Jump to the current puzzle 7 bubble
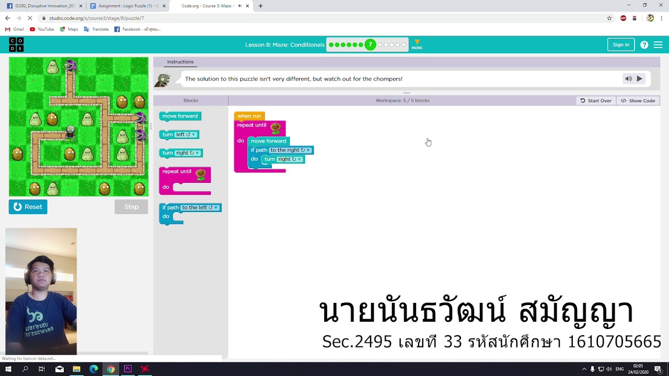The width and height of the screenshot is (669, 376). [370, 44]
